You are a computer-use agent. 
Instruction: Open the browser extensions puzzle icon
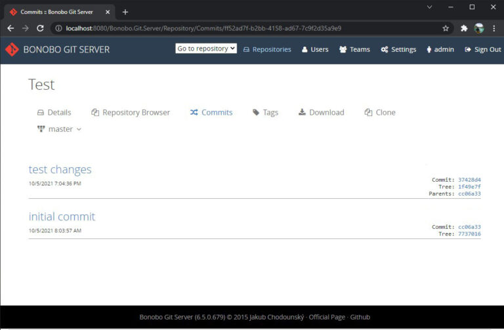[x=464, y=28]
